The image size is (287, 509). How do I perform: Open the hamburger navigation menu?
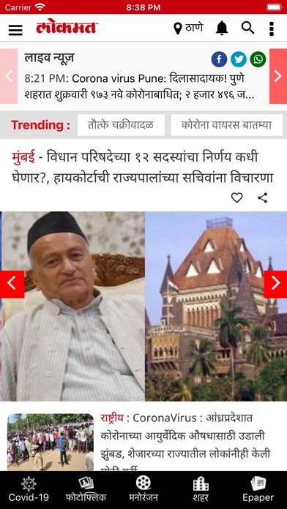pyautogui.click(x=15, y=29)
